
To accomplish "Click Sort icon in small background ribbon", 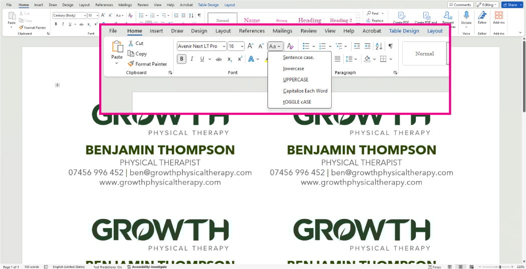I will [x=191, y=15].
